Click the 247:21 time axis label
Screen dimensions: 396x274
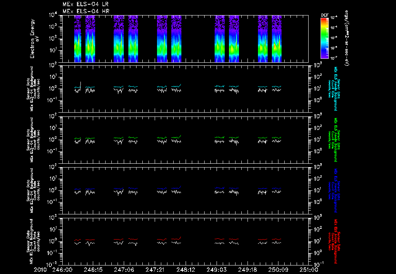(155, 270)
